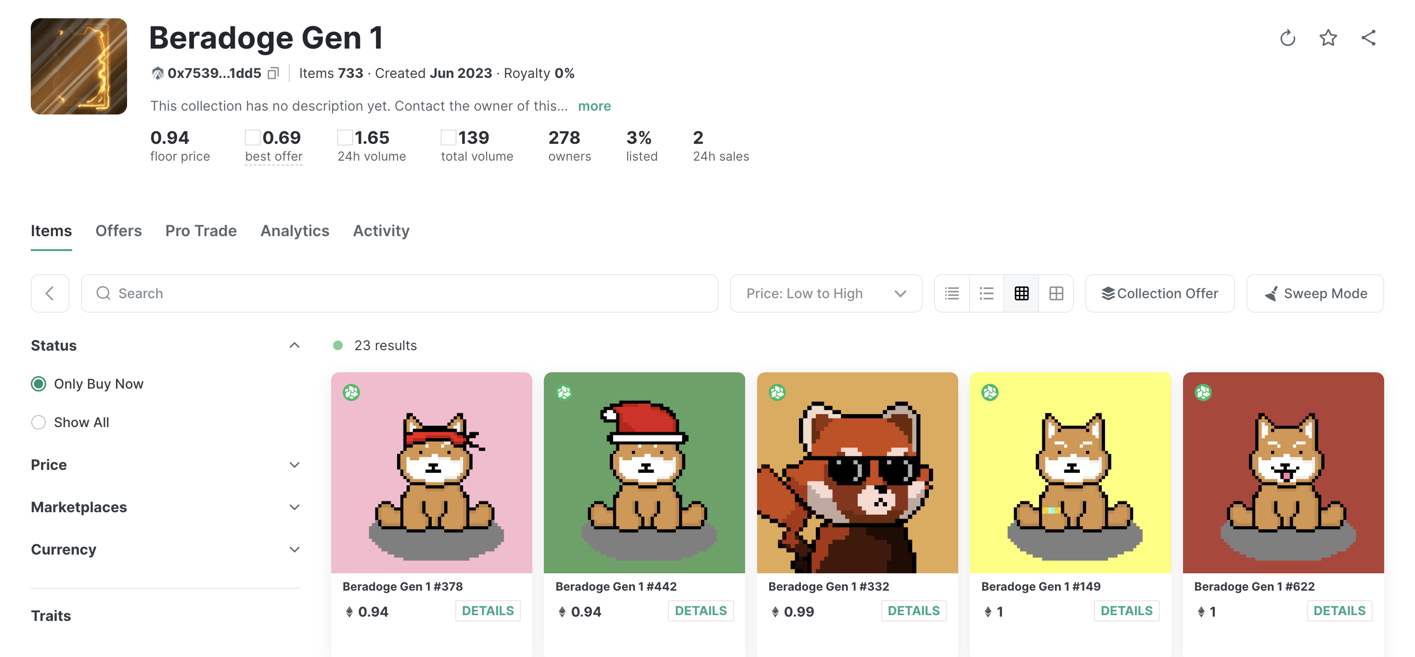Open the Analytics tab

tap(295, 230)
